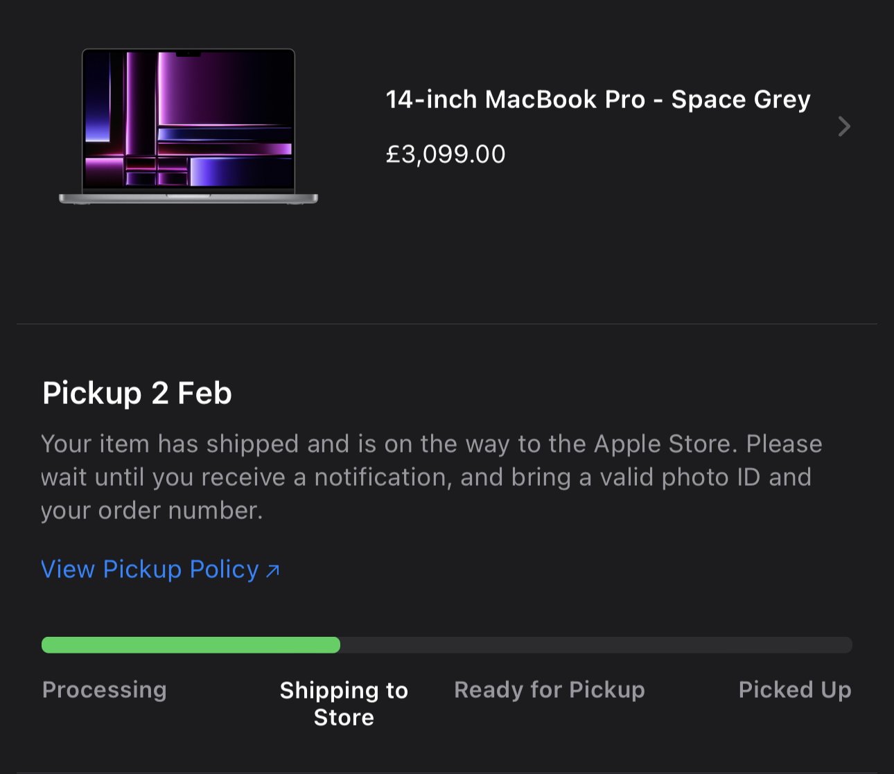Image resolution: width=894 pixels, height=774 pixels.
Task: Select the Shipping to Store status step
Action: click(344, 703)
